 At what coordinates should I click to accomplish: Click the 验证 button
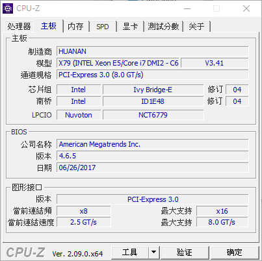pos(185,253)
